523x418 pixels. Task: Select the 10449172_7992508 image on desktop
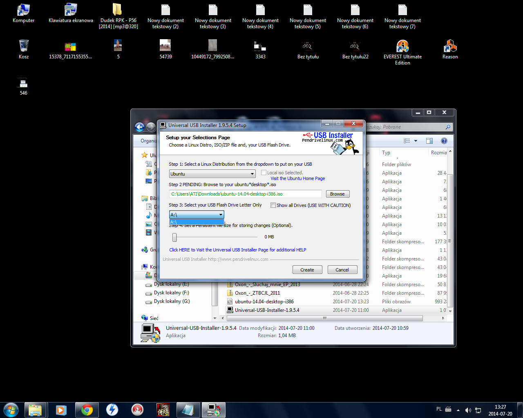212,49
